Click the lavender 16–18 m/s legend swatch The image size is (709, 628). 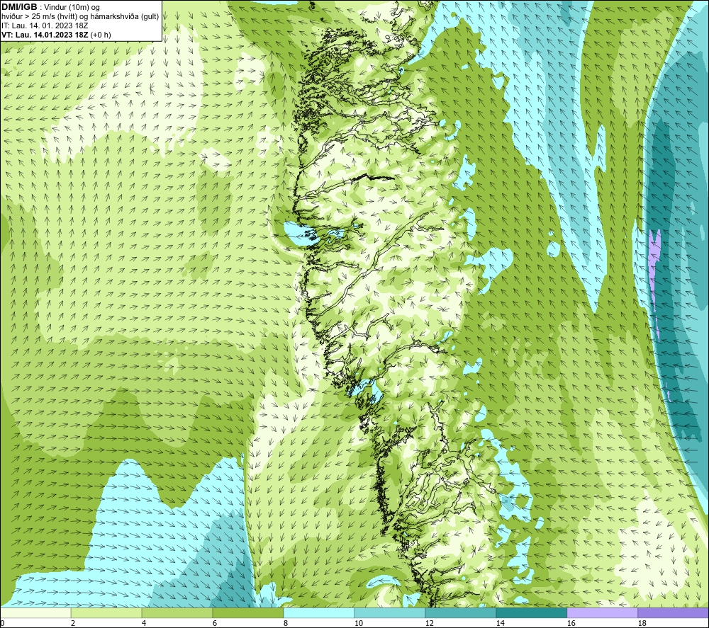pyautogui.click(x=602, y=612)
